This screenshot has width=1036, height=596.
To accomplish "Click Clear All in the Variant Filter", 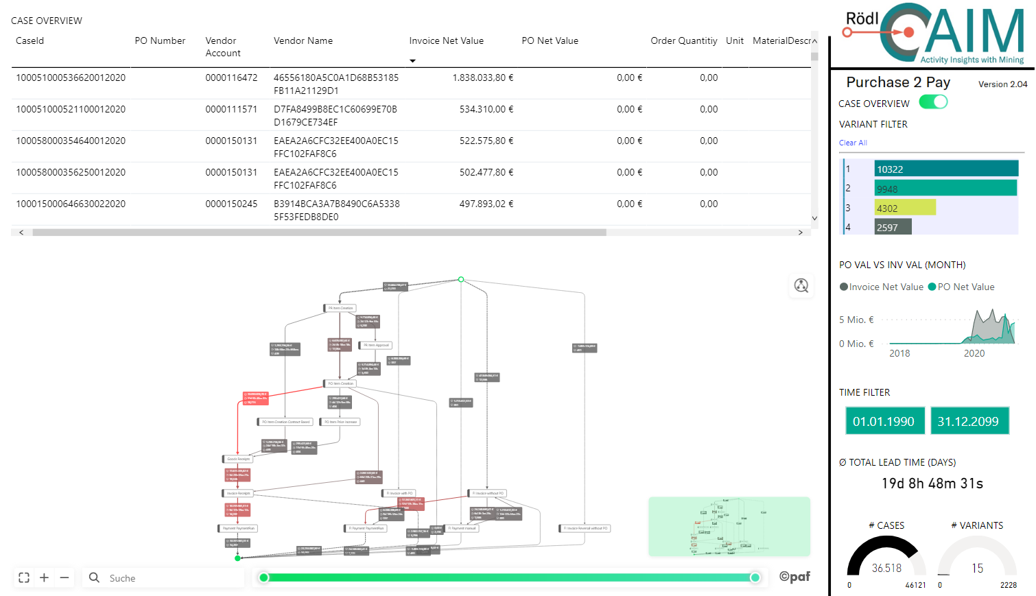I will [853, 143].
